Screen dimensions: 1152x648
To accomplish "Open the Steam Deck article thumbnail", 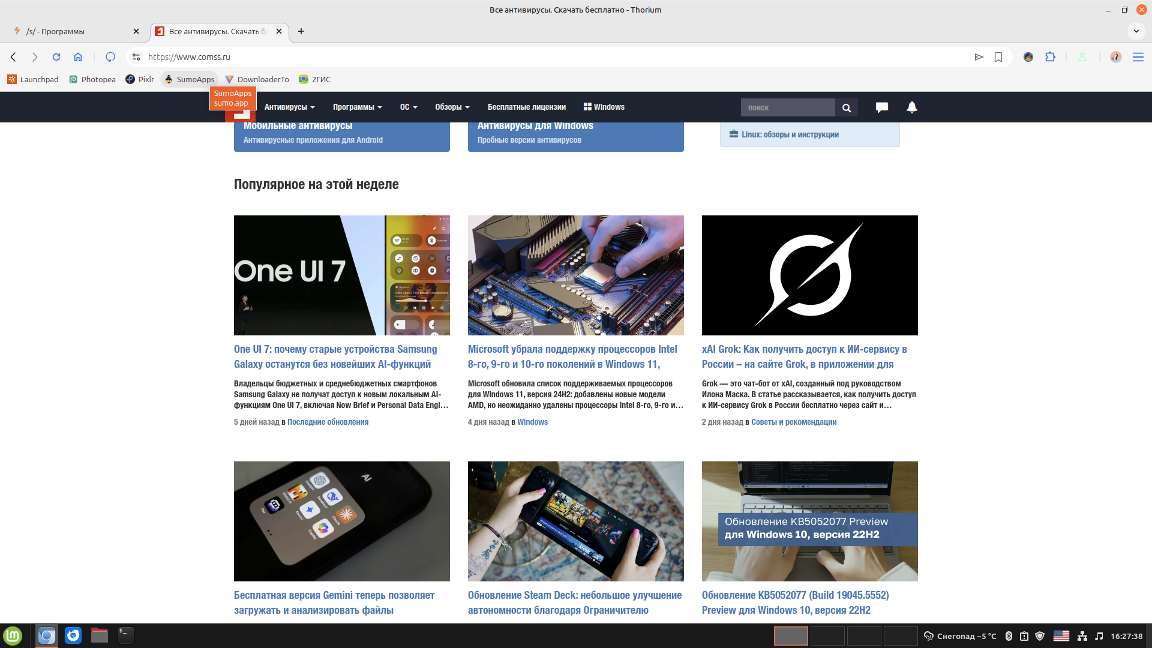I will click(x=576, y=521).
